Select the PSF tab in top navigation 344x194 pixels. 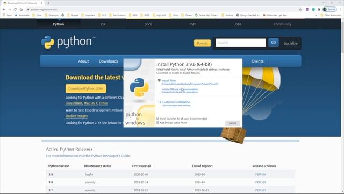(103, 24)
